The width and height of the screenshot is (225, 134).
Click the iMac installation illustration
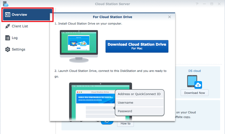click(x=79, y=46)
